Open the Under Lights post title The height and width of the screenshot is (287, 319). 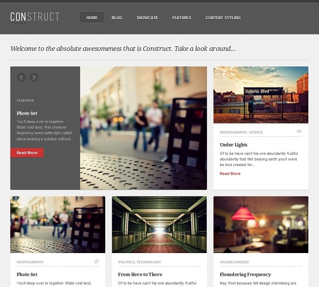(233, 145)
